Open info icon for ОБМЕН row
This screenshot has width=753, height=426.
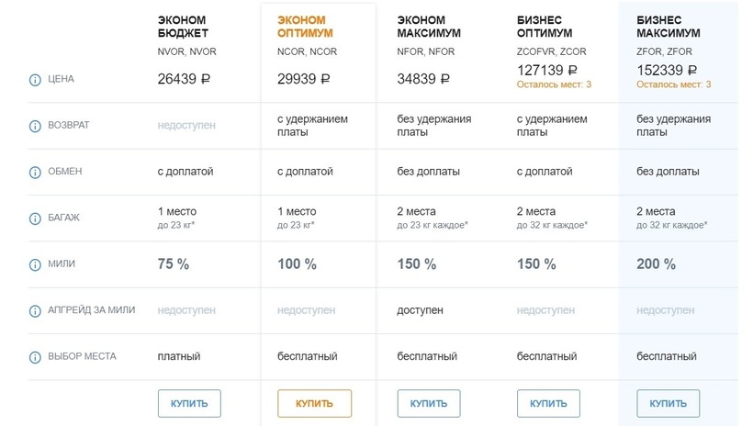35,172
